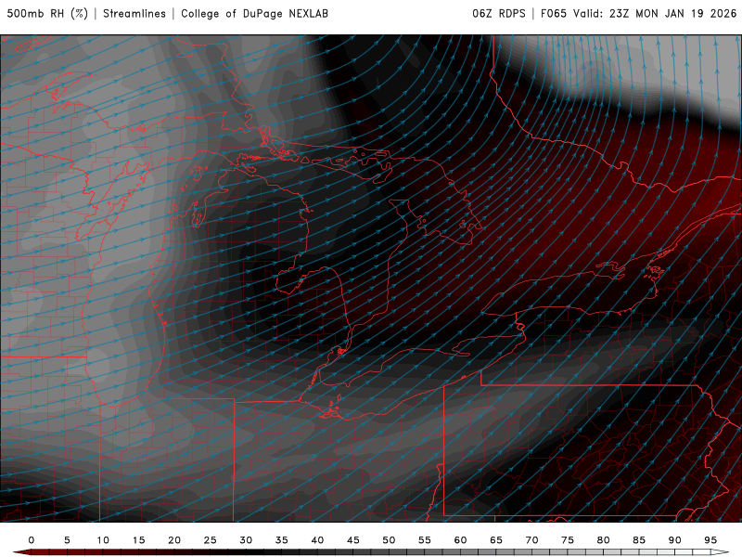Click 'College of DuPage NEXLAB' header text
Viewport: 742px width, 557px height.
(x=254, y=14)
